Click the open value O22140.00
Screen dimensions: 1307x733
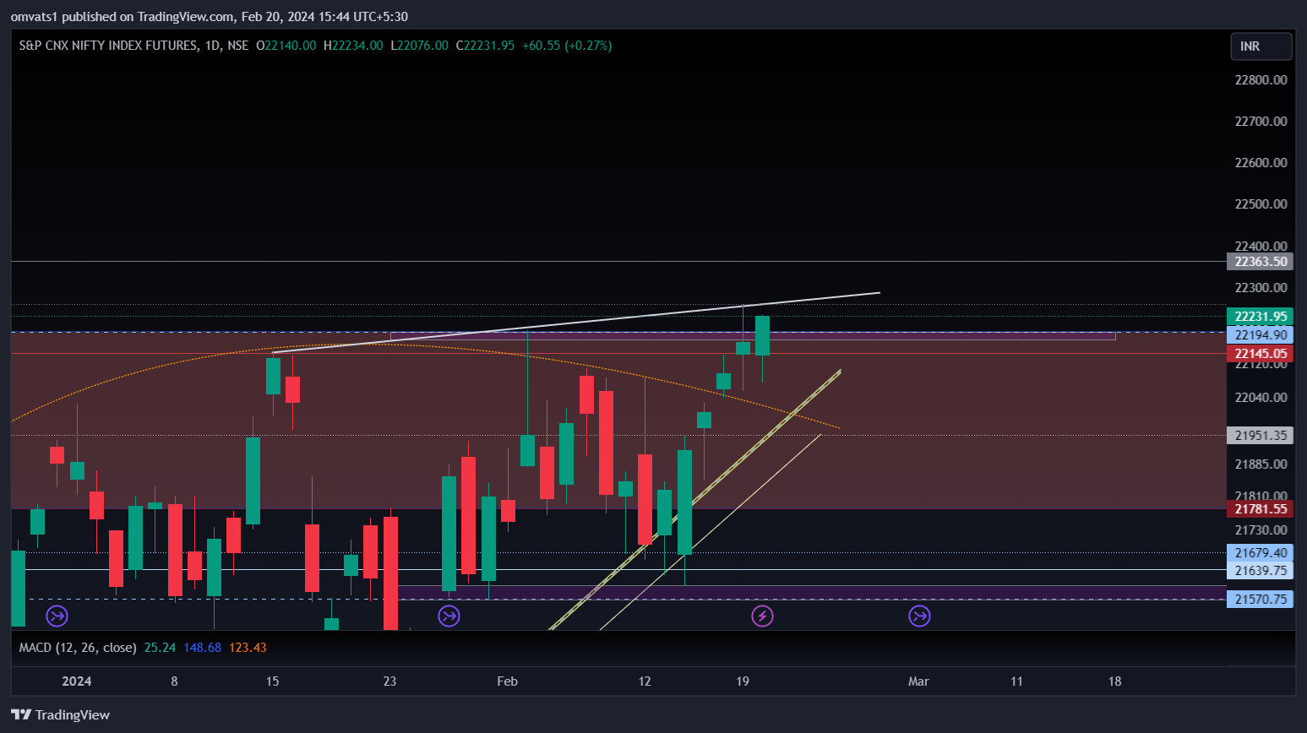(x=286, y=46)
